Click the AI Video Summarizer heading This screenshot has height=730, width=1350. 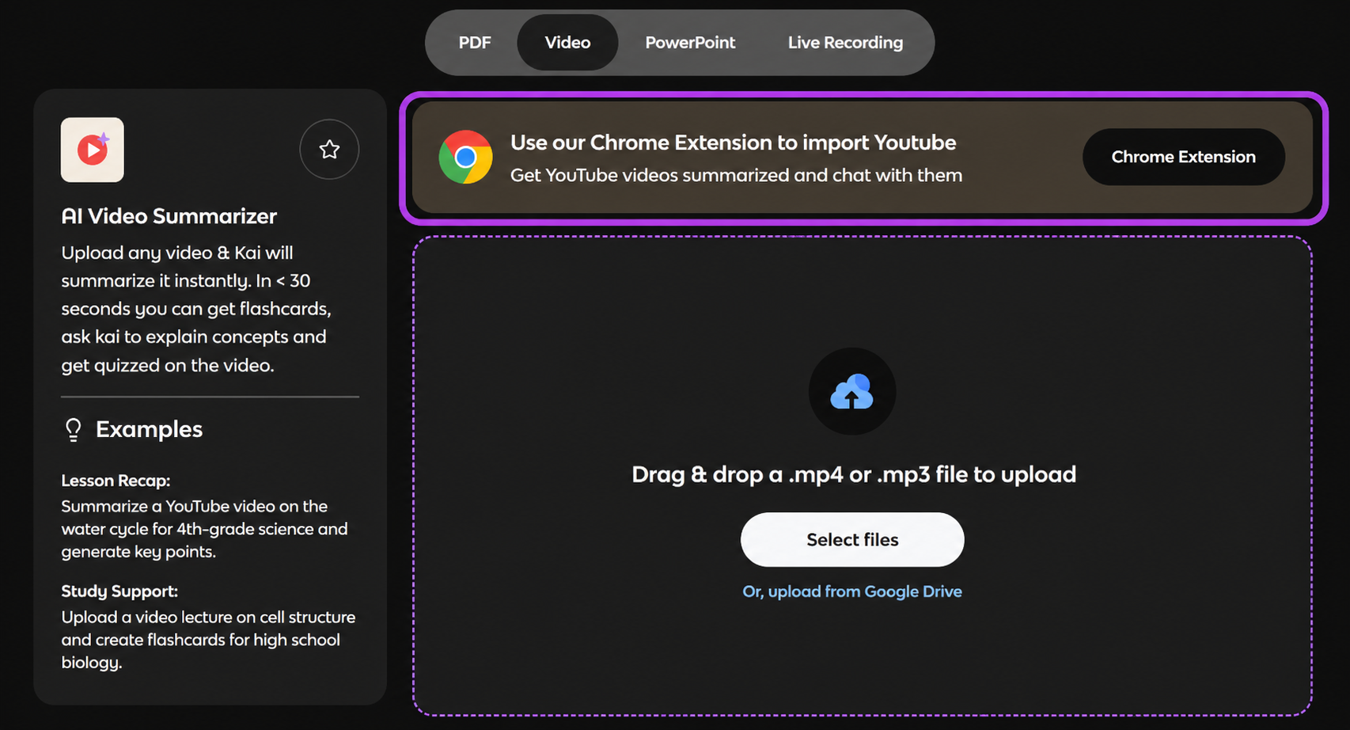[169, 216]
